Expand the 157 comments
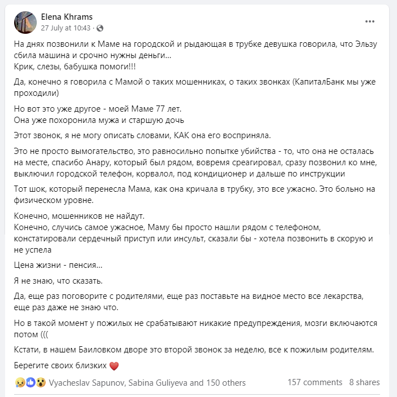Viewport: 397px width, 397px height. pos(315,382)
